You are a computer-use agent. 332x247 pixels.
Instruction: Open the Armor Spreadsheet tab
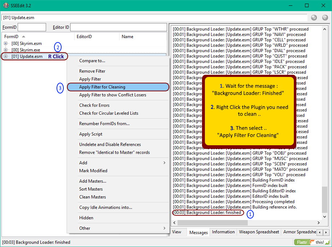click(x=299, y=232)
